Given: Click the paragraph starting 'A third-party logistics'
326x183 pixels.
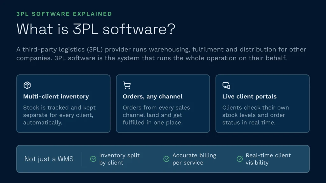Looking at the screenshot, I should (x=161, y=54).
